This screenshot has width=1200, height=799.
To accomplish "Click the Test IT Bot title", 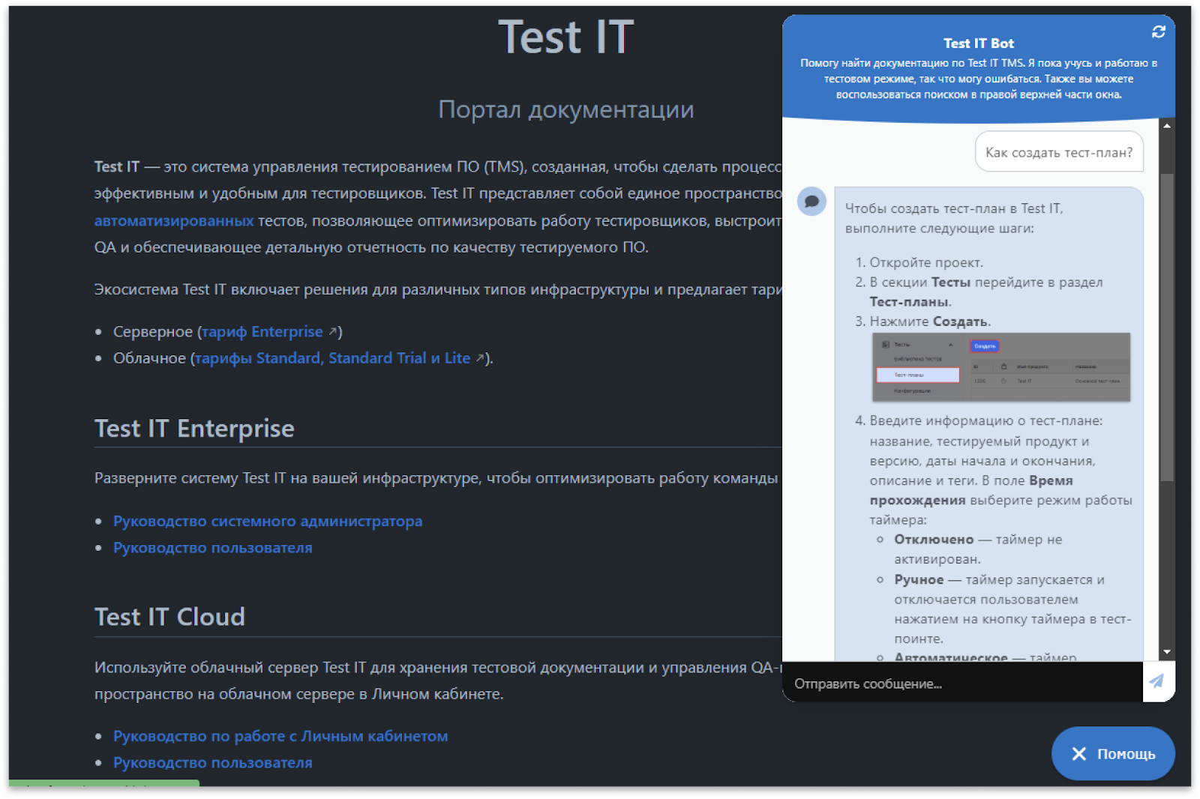I will 978,43.
